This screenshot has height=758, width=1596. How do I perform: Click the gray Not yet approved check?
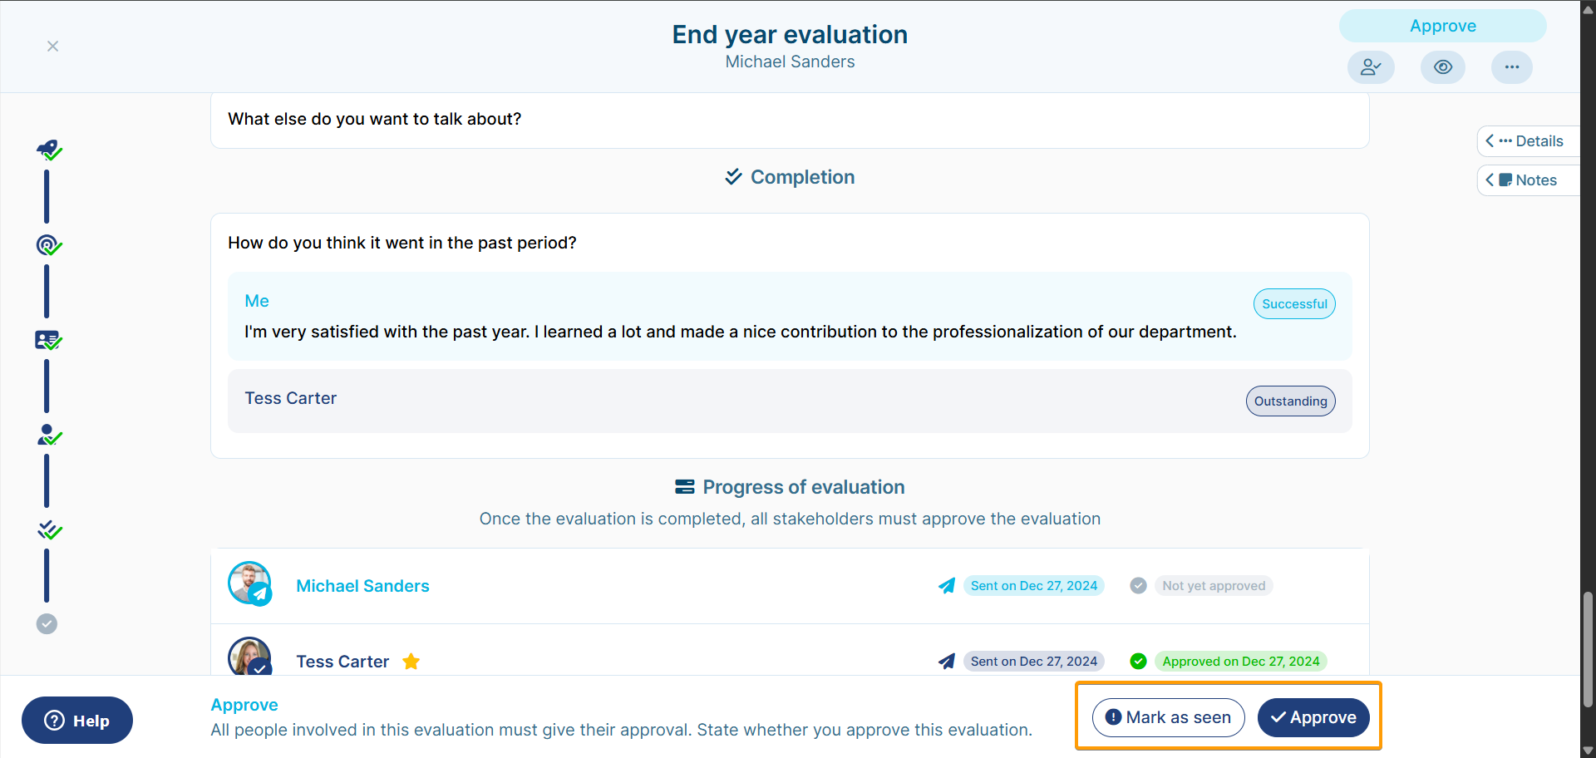pyautogui.click(x=1138, y=586)
